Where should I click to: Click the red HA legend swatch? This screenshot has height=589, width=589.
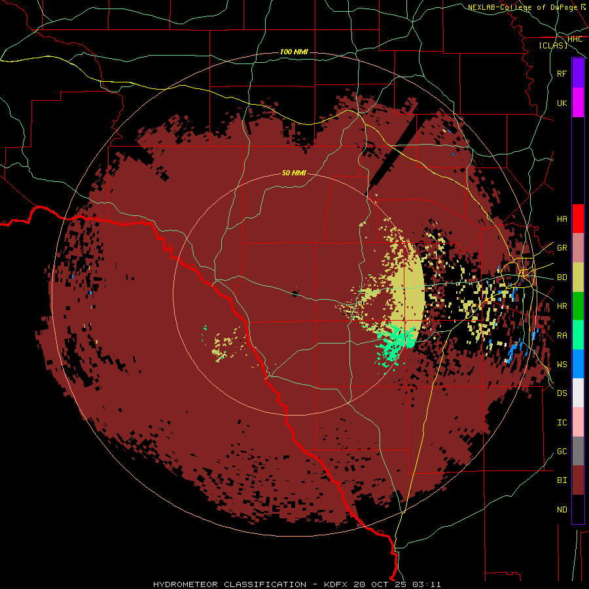(578, 219)
